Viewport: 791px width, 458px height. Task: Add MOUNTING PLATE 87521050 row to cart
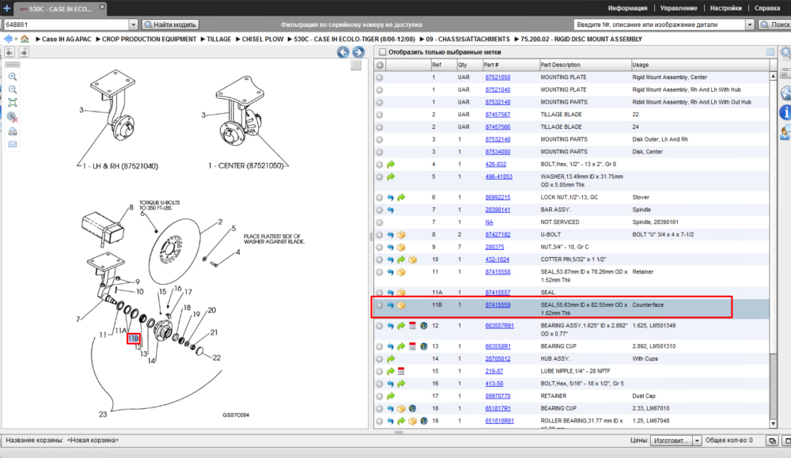[380, 78]
